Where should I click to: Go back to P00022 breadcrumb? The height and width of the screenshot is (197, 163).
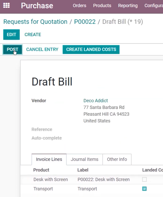click(85, 22)
